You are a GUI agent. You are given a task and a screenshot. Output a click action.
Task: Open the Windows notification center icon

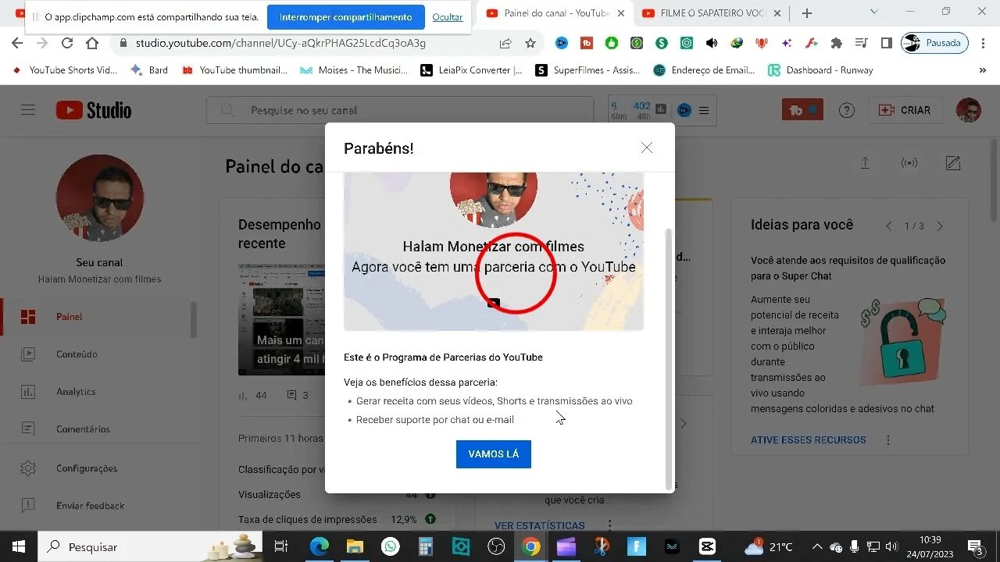[x=975, y=546]
